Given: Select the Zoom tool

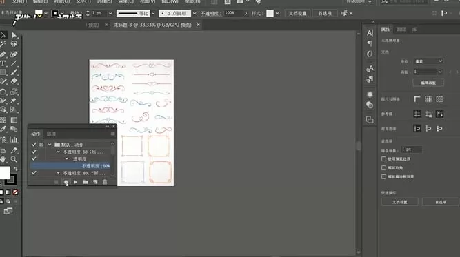Looking at the screenshot, I should pos(14,159).
